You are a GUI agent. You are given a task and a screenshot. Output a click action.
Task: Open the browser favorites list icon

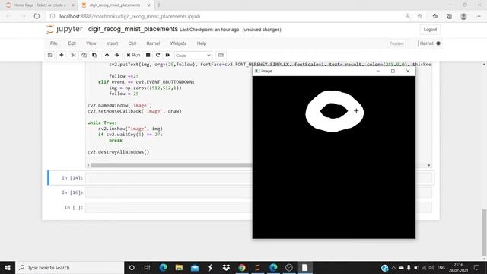pos(434,16)
